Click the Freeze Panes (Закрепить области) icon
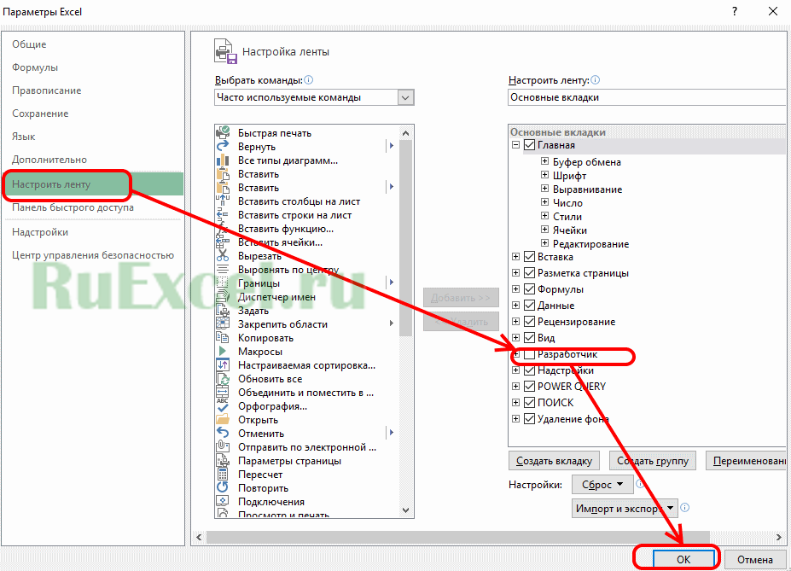 point(223,323)
